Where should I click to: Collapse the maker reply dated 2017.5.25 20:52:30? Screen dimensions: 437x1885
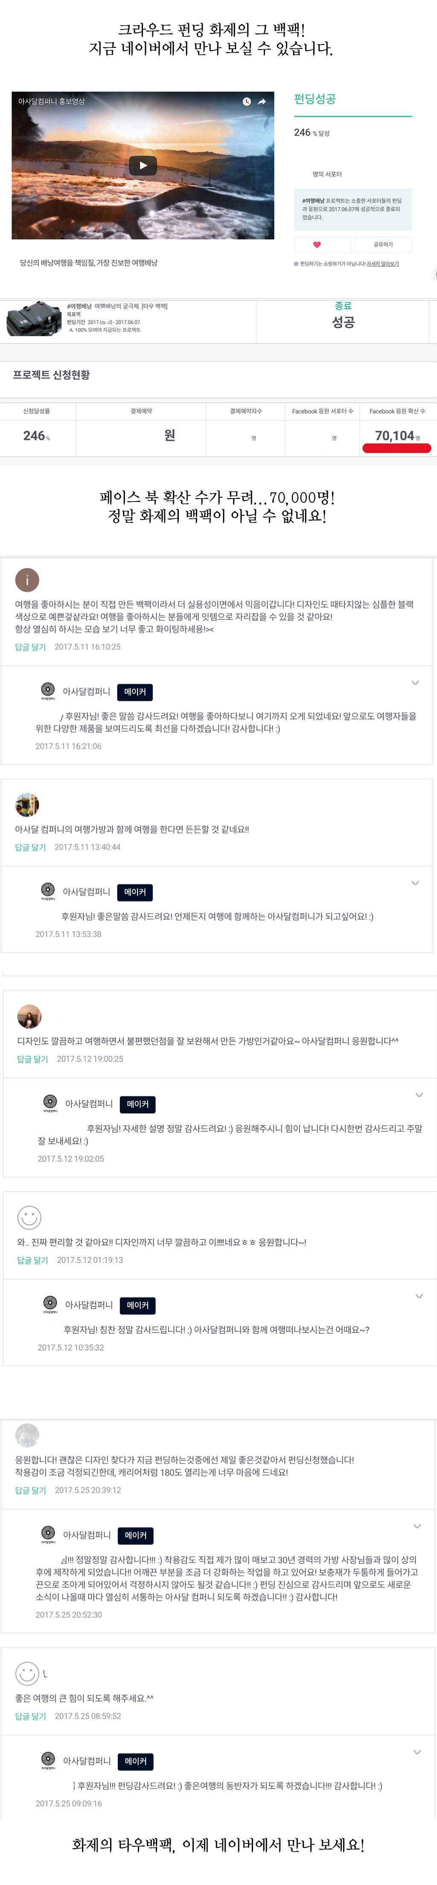pyautogui.click(x=417, y=1526)
